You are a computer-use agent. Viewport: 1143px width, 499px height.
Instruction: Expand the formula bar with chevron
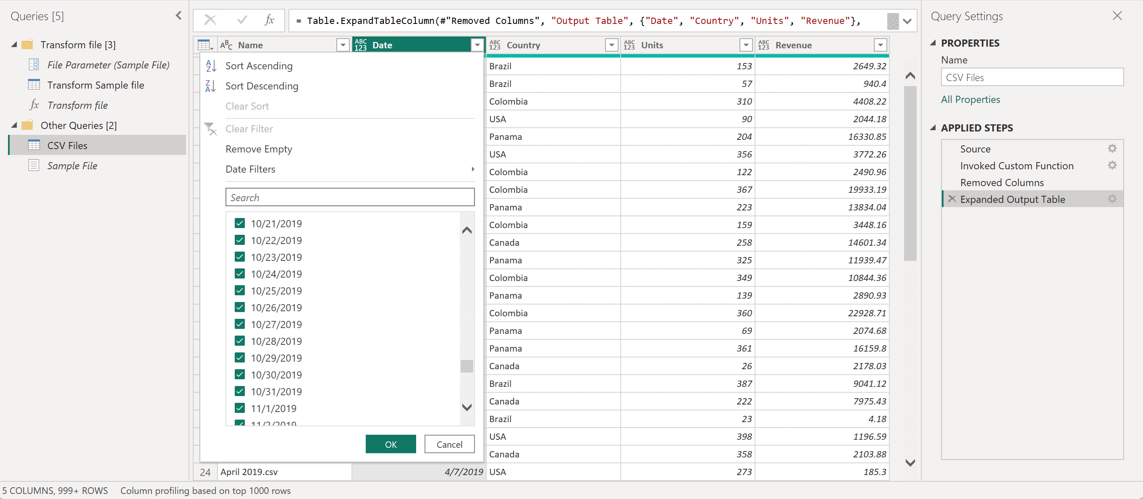tap(907, 21)
